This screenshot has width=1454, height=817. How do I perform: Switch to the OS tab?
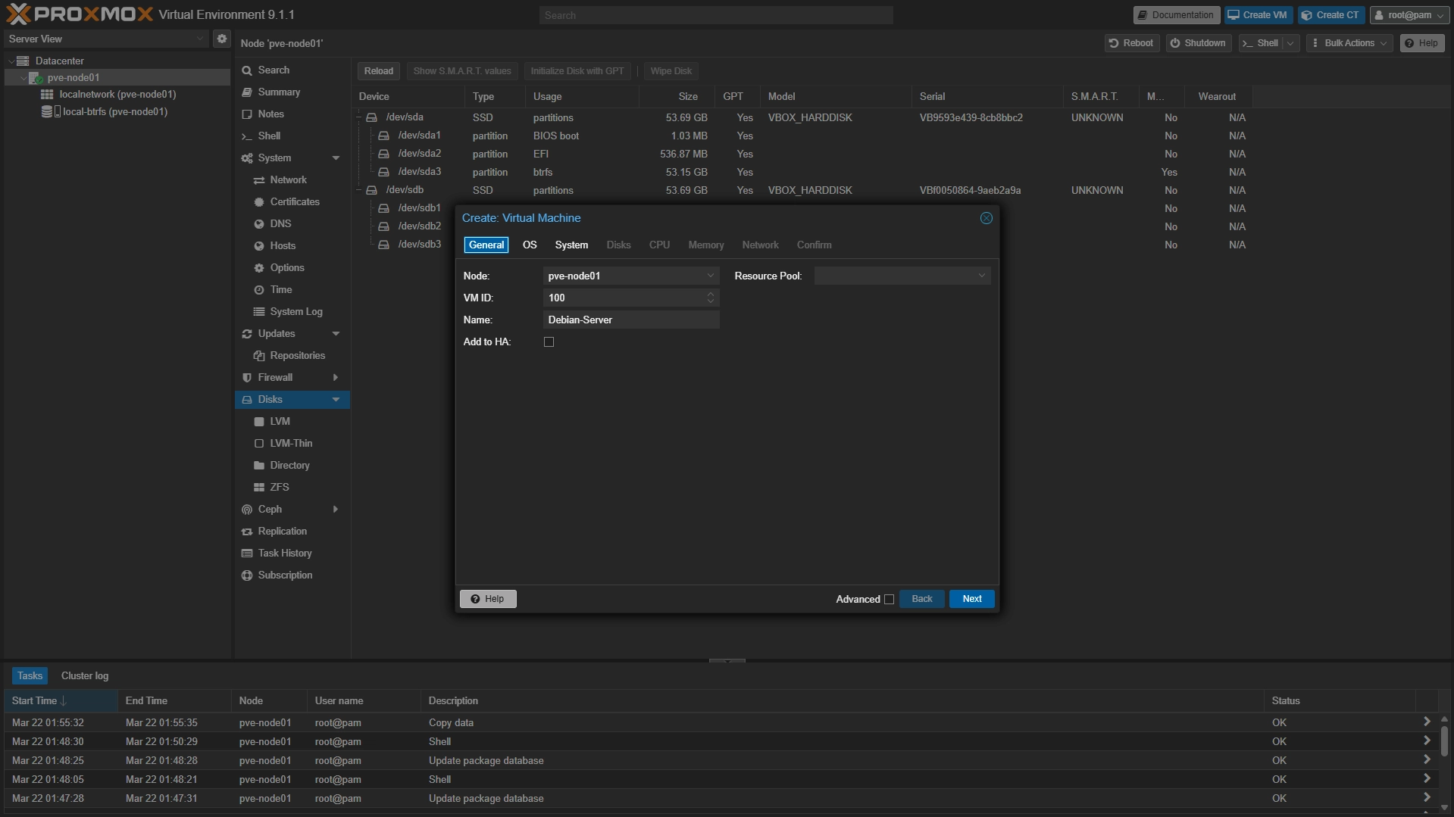(530, 245)
